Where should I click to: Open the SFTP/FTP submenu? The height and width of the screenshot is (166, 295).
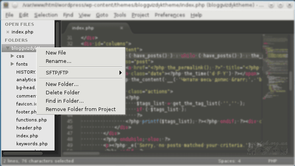coord(80,72)
